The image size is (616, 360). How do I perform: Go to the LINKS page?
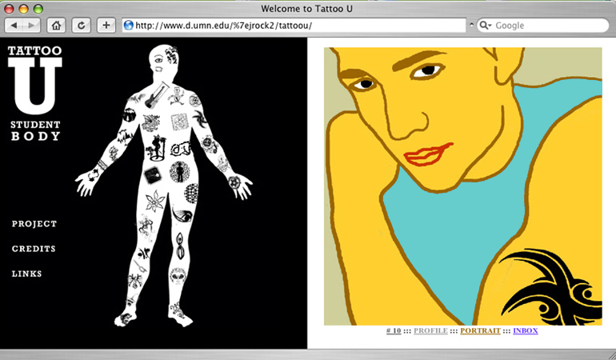[x=27, y=274]
